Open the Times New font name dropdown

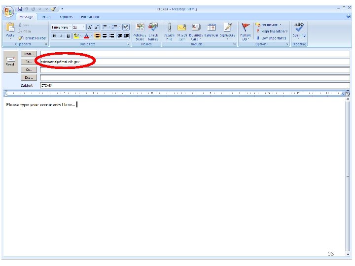70,27
